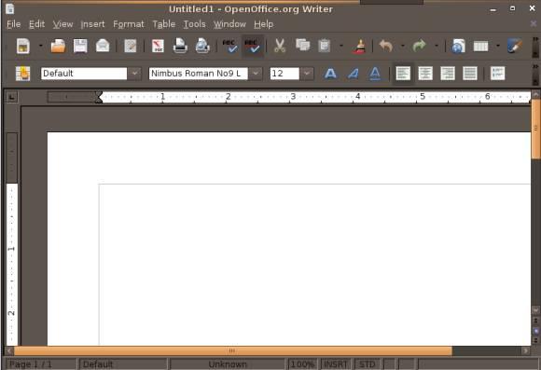Open the Insert menu
541x370 pixels.
tap(92, 24)
